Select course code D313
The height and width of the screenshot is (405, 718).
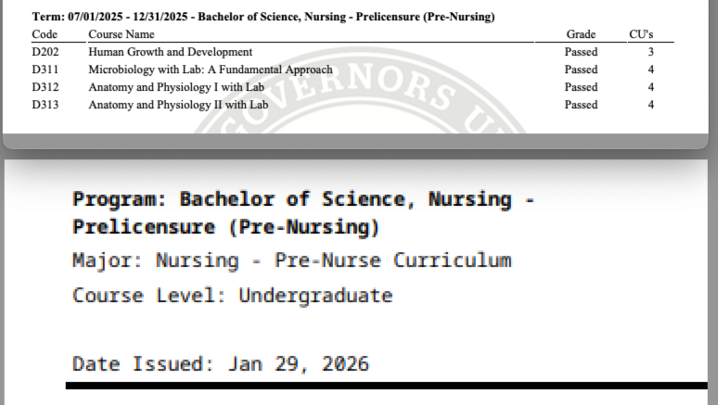click(x=45, y=105)
